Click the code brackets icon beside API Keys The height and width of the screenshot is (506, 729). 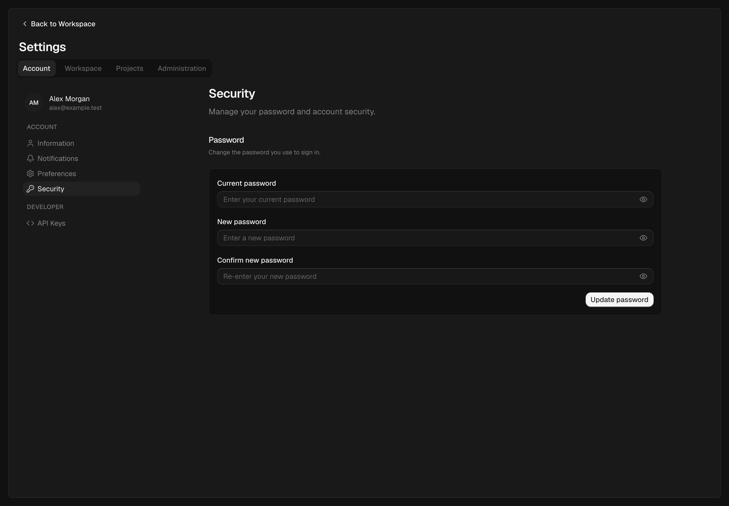[30, 223]
